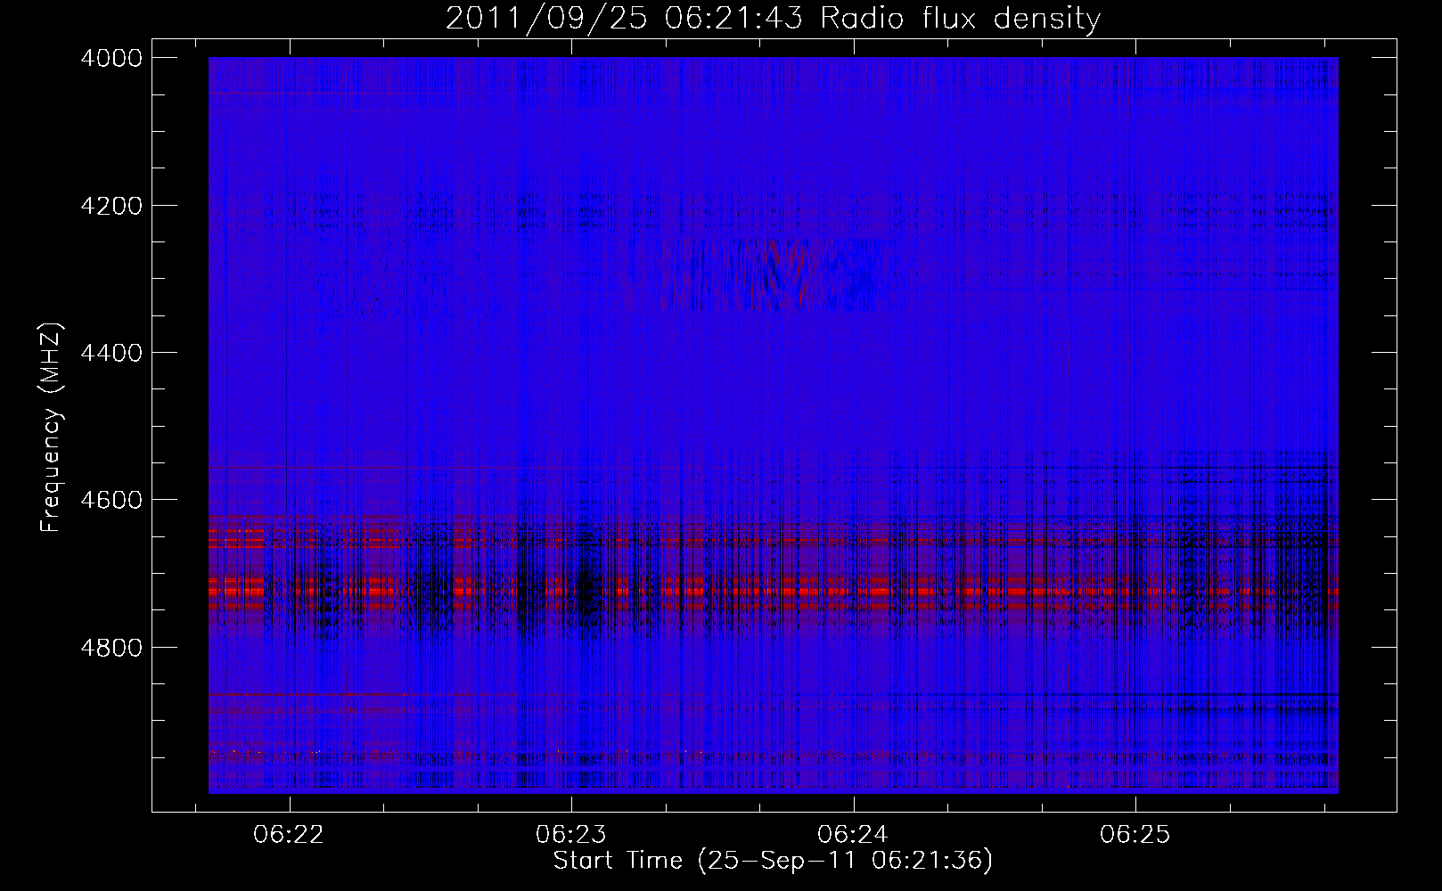Click the 06:24 time axis label

pos(853,834)
